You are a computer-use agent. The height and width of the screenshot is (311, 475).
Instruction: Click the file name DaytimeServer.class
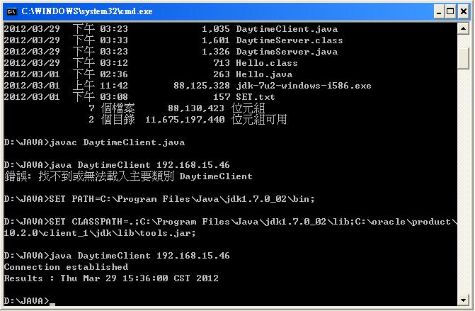(x=290, y=40)
